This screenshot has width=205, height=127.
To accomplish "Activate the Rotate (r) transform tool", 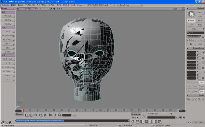I will (x=203, y=62).
